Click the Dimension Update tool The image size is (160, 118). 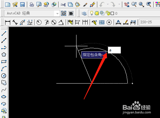tap(133, 22)
